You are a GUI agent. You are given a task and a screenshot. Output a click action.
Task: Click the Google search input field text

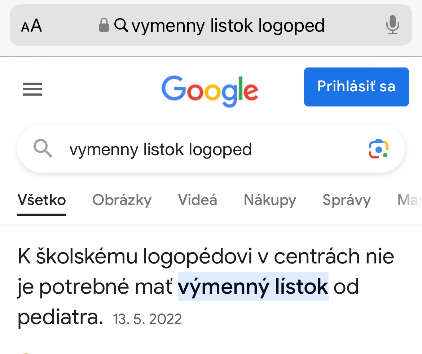(x=161, y=149)
